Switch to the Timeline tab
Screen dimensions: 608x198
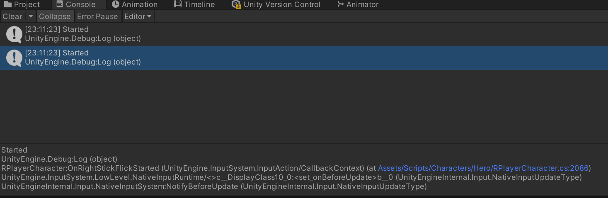[199, 5]
